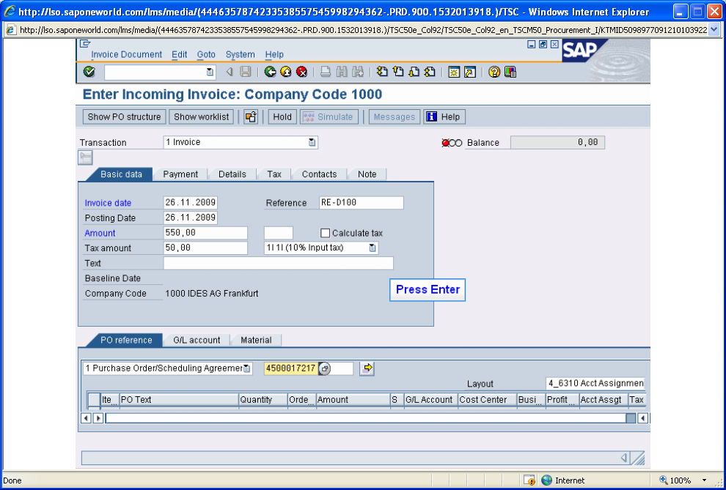Click the search help icon beside 4500017217

click(x=325, y=368)
